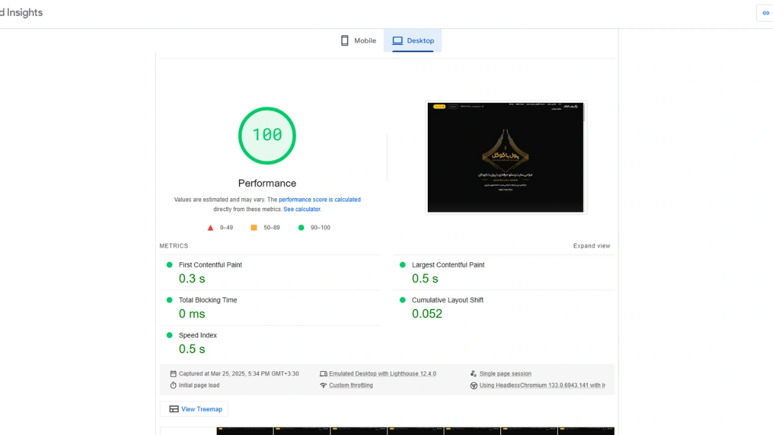Click the icon beside Single page session
This screenshot has height=435, width=773.
click(473, 374)
